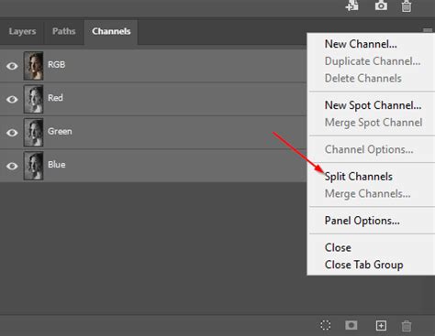Switch to the Layers tab
435x336 pixels.
(22, 31)
